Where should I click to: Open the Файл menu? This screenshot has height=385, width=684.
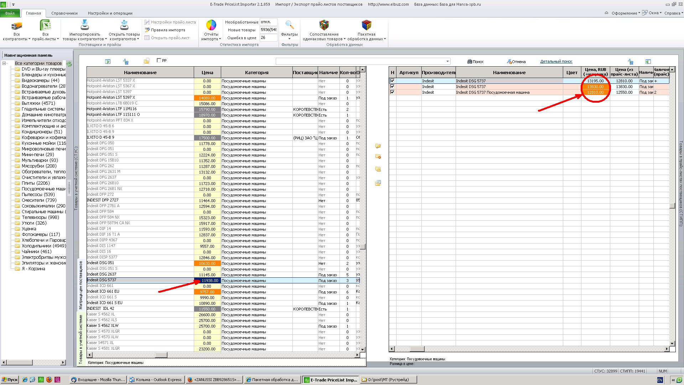coord(10,13)
